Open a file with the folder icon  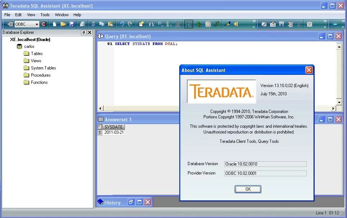[63, 24]
